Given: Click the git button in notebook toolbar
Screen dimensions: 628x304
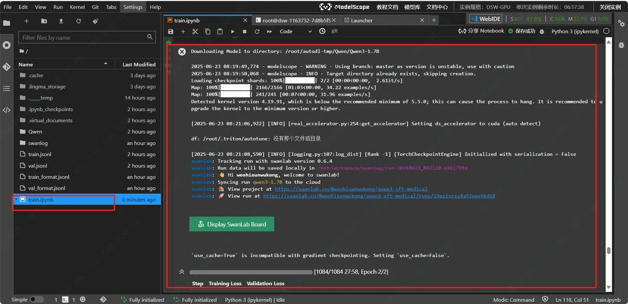Looking at the screenshot, I should [334, 31].
